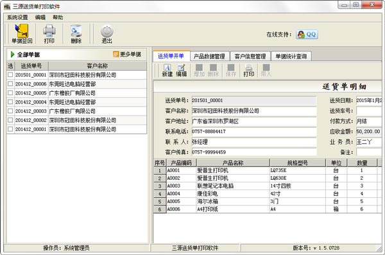This screenshot has width=385, height=255.
Task: Check the box for order 201501_00001
Action: (x=10, y=75)
